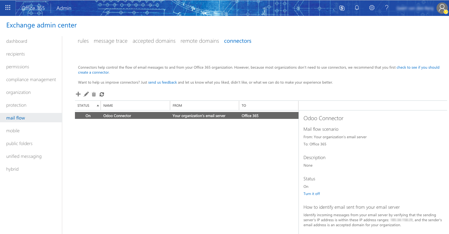Open the user account avatar menu
Viewport: 449px width, 234px height.
[442, 8]
